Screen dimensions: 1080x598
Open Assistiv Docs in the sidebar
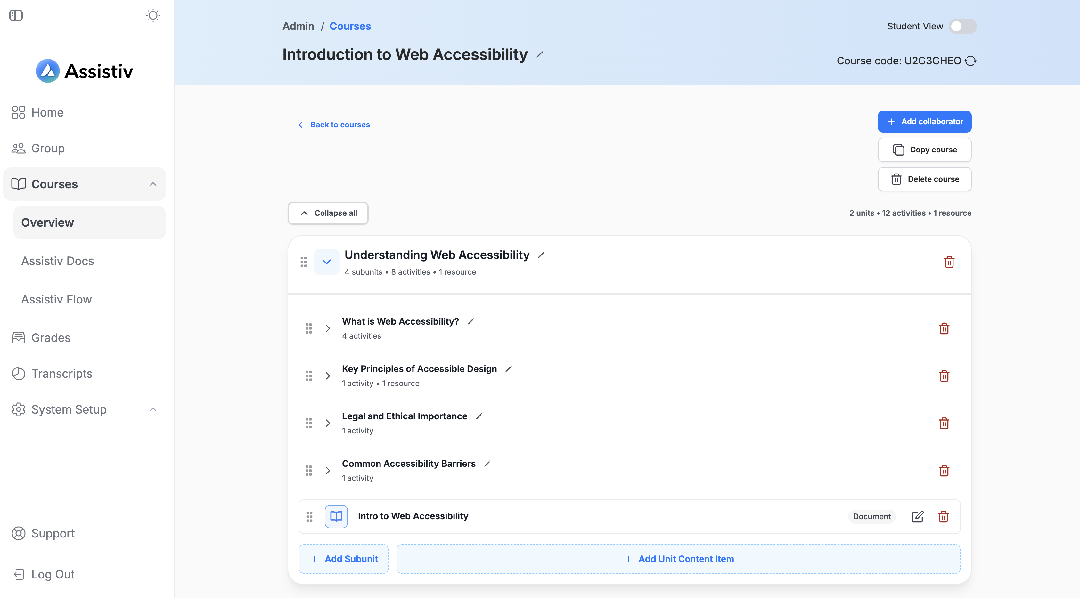click(x=57, y=261)
